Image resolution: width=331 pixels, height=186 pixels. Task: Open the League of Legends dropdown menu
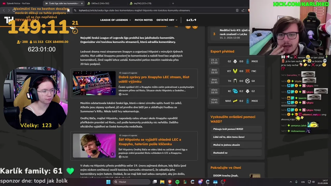[x=116, y=20]
